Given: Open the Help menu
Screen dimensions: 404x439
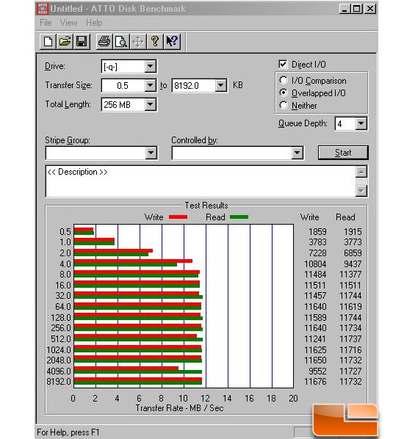Looking at the screenshot, I should [94, 23].
